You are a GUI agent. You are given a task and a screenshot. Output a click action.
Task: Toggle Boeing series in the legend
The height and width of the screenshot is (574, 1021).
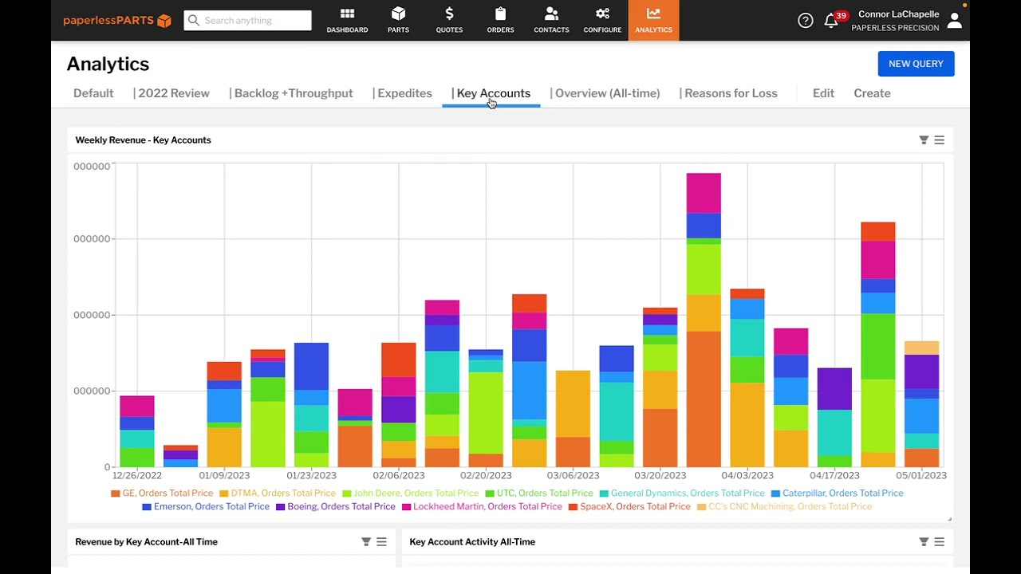point(336,507)
